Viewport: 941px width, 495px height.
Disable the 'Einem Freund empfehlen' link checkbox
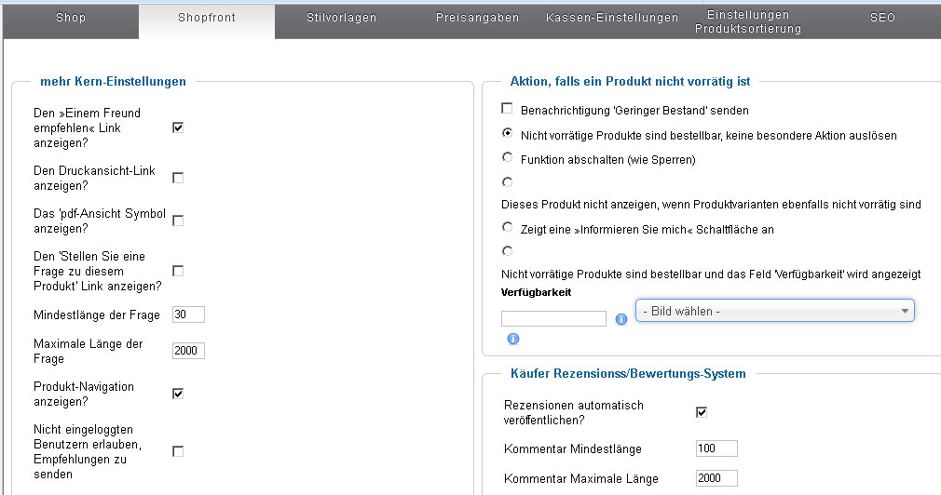[178, 127]
